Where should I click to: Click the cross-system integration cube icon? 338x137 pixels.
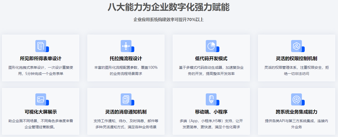[298, 99]
